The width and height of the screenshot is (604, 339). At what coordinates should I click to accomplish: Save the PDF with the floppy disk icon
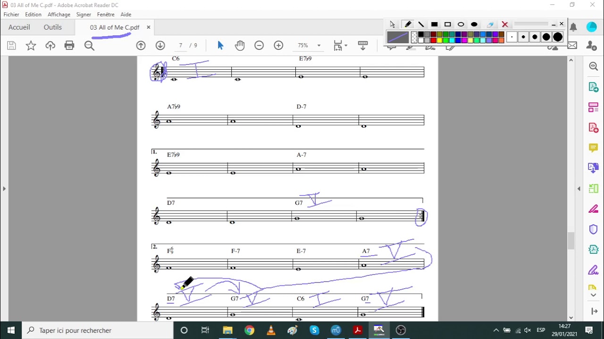(x=11, y=45)
